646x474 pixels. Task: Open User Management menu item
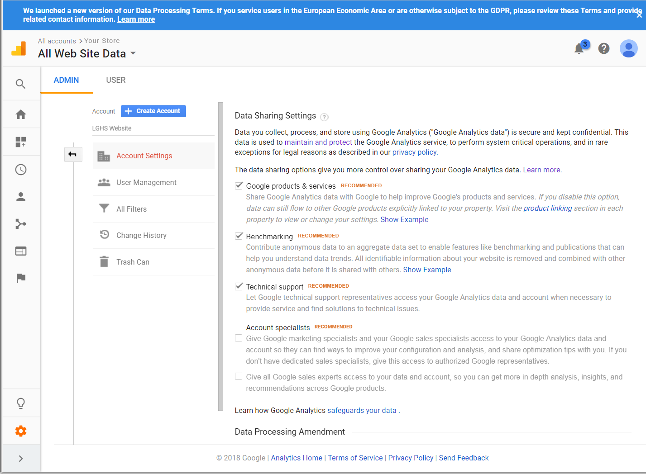153,182
